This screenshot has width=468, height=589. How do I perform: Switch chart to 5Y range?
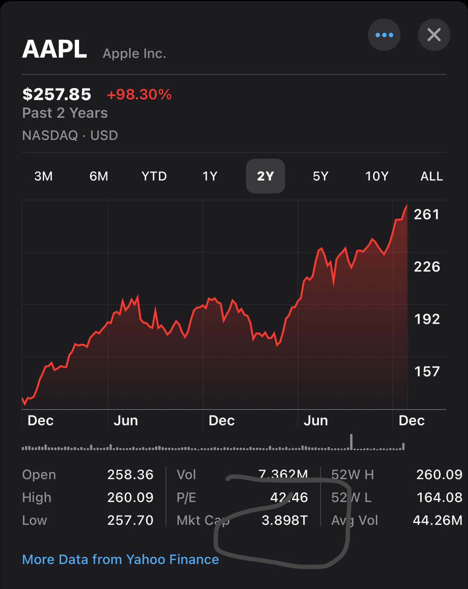coord(321,176)
